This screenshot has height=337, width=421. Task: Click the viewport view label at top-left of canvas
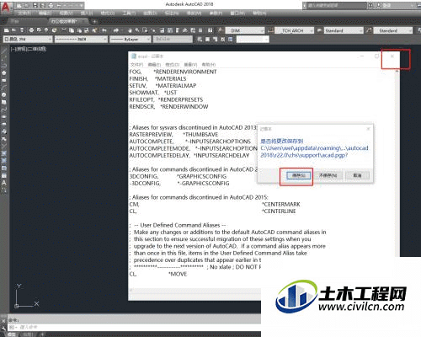pos(29,49)
